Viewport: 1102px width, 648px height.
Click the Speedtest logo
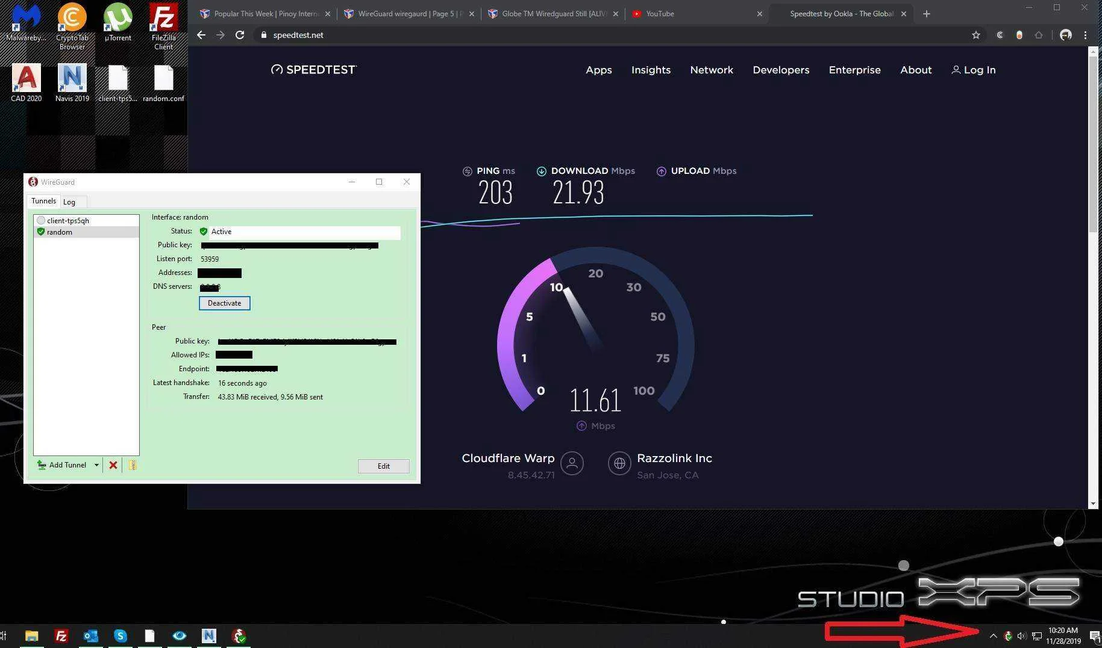coord(314,70)
